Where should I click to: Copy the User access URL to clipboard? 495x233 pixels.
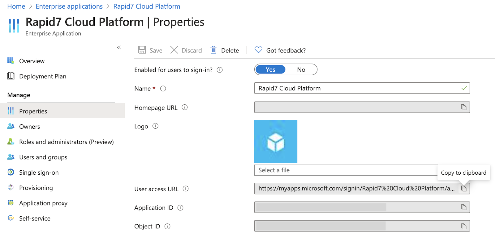tap(463, 189)
